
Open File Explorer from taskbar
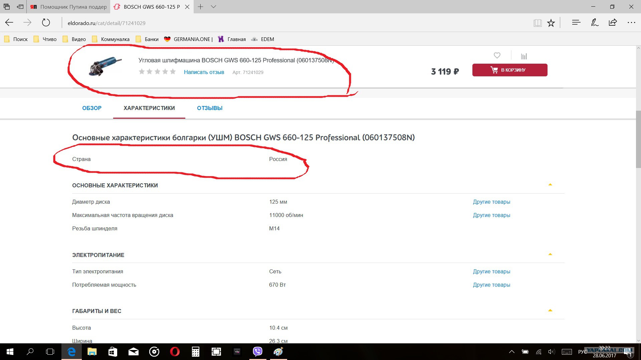click(x=92, y=352)
